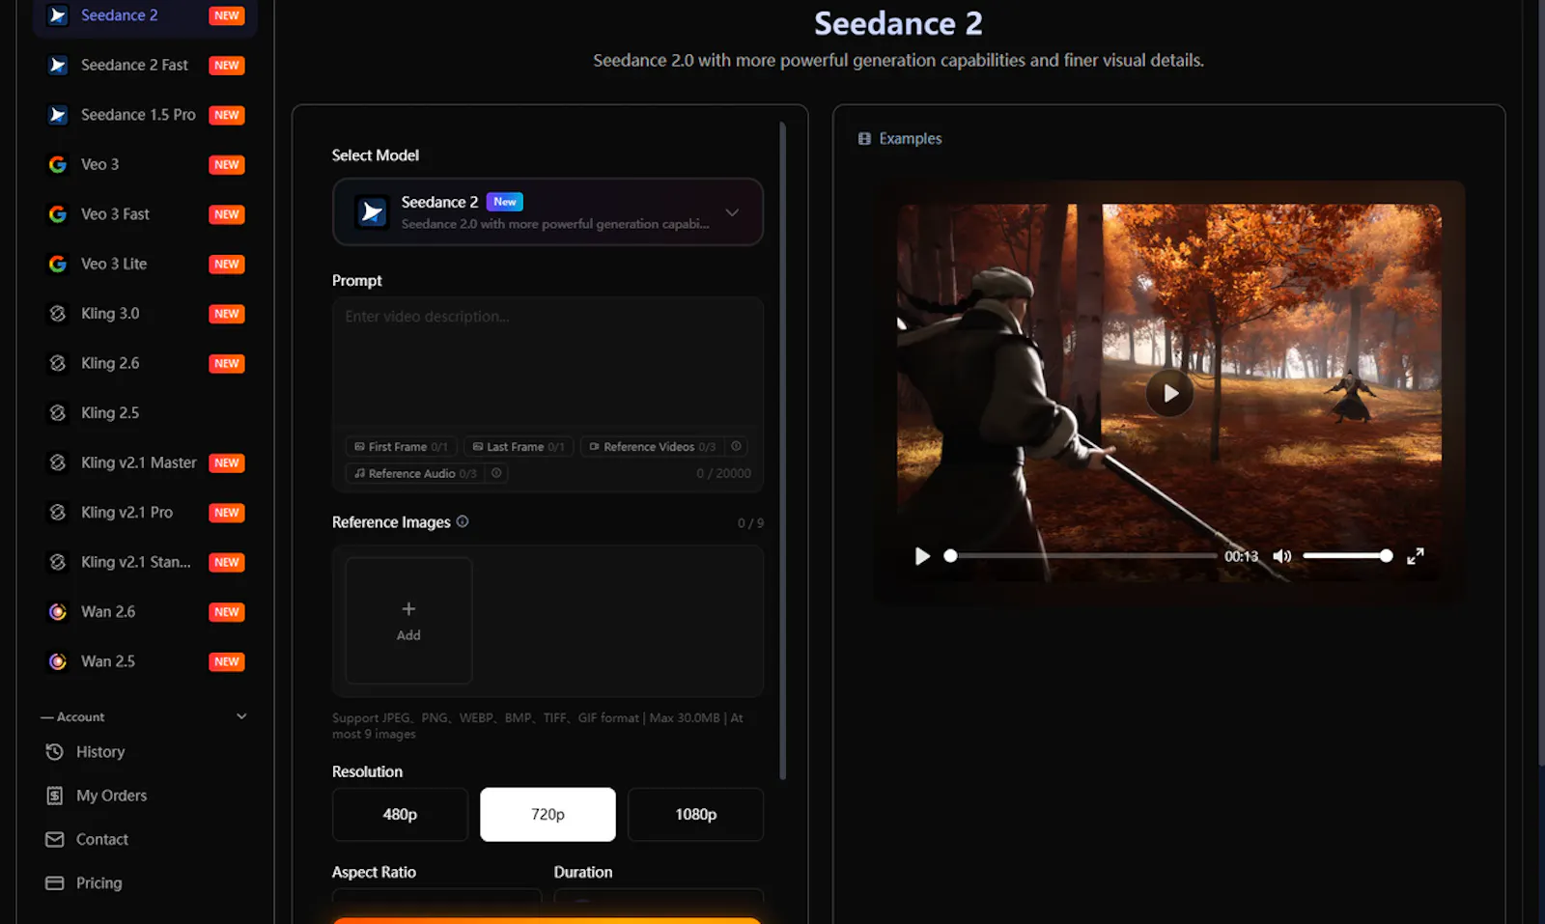Viewport: 1545px width, 924px height.
Task: Select 1080p resolution
Action: pos(695,815)
